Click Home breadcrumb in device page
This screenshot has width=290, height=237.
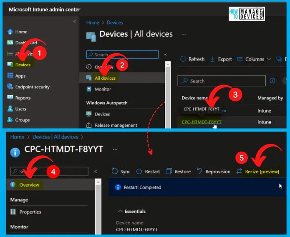tap(17, 137)
